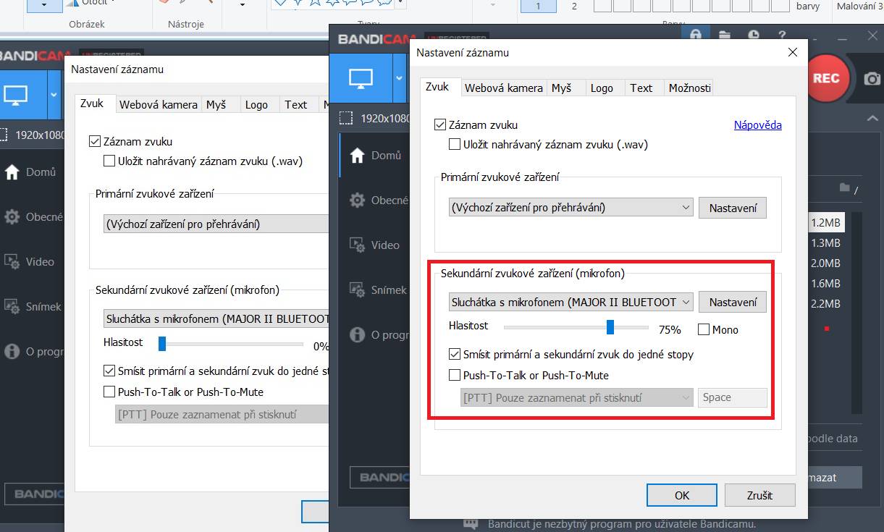This screenshot has width=884, height=532.
Task: Select the 2.0MB file entry
Action: tap(826, 263)
